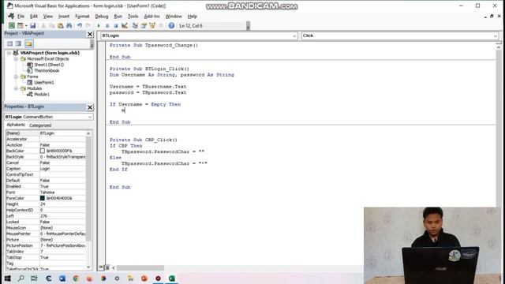Click the Enabled property value True

click(62, 186)
